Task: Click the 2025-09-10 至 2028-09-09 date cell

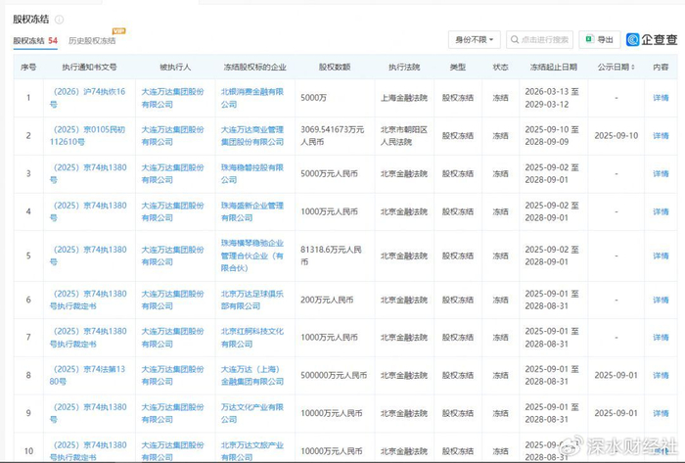Action: (552, 136)
